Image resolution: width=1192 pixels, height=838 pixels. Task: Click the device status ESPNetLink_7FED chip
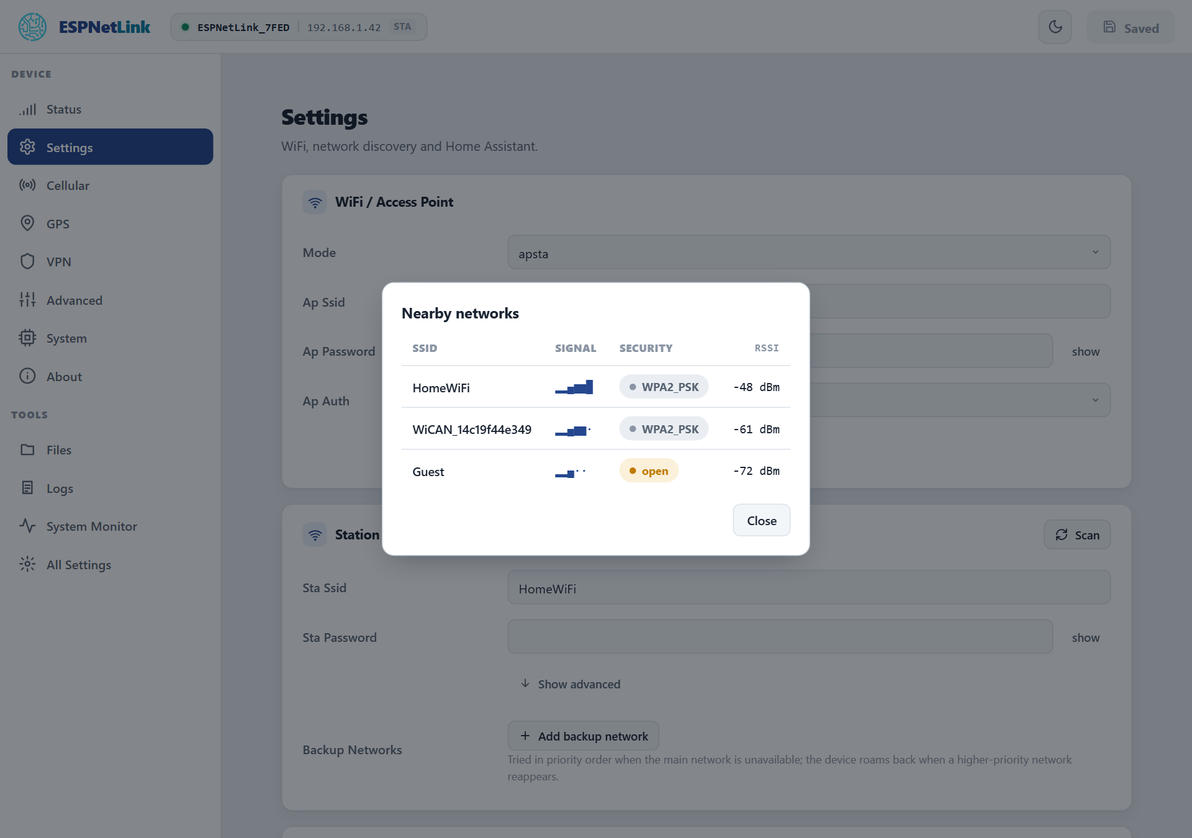coord(299,27)
